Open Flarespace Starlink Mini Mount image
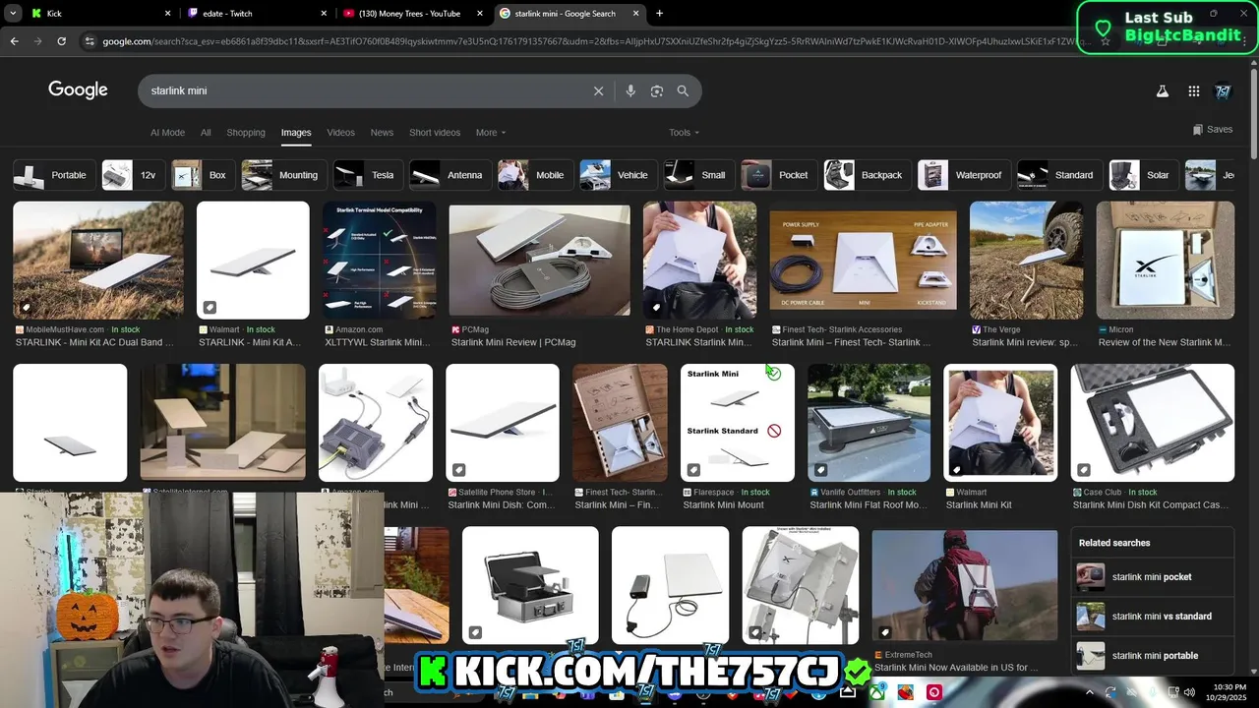Viewport: 1259px width, 708px height. coord(737,423)
